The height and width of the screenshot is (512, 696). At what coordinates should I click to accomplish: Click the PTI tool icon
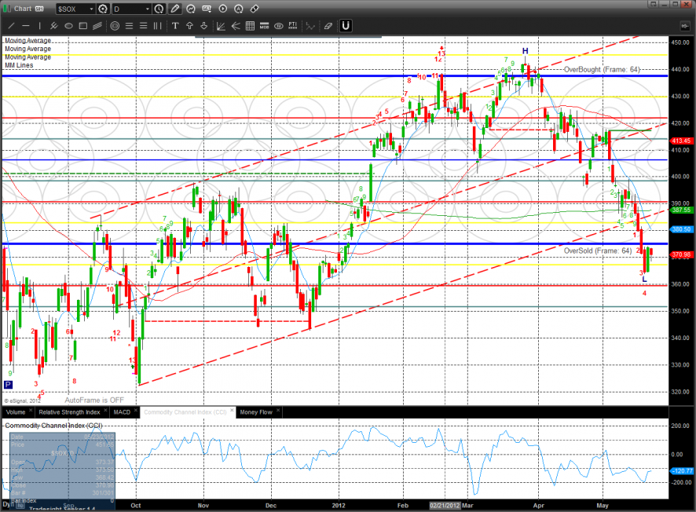coord(292,26)
